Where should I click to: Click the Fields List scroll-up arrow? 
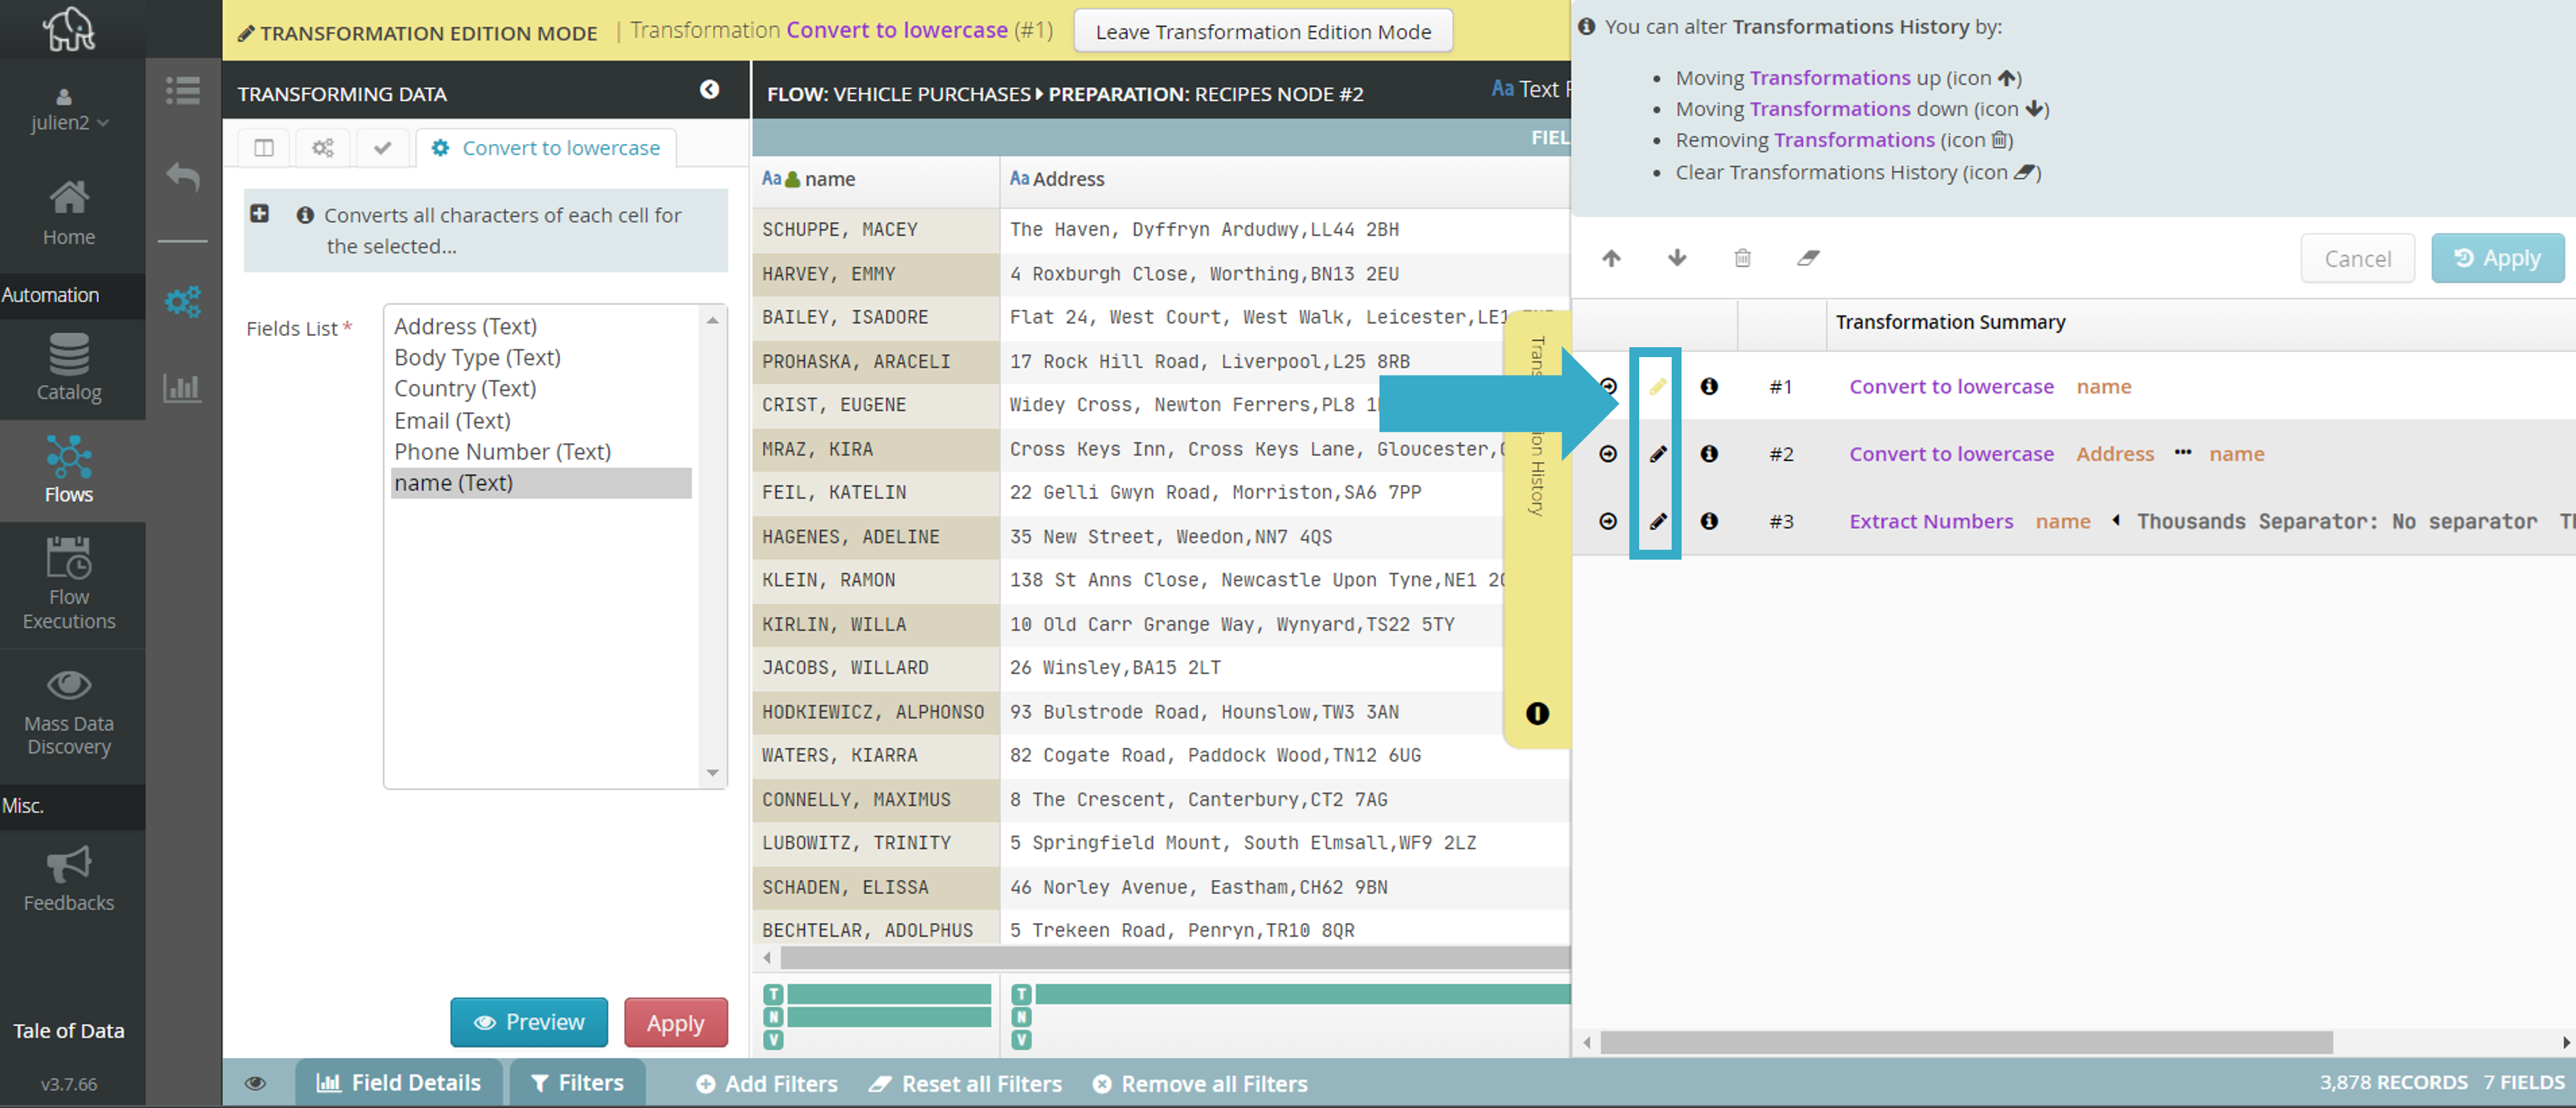click(x=713, y=320)
